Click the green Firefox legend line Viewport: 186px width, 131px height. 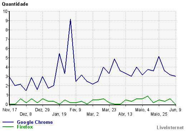point(8,127)
